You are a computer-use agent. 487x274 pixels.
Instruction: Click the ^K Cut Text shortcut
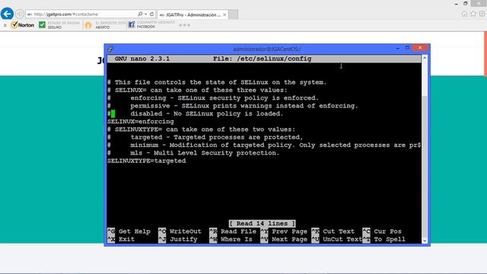pos(333,231)
